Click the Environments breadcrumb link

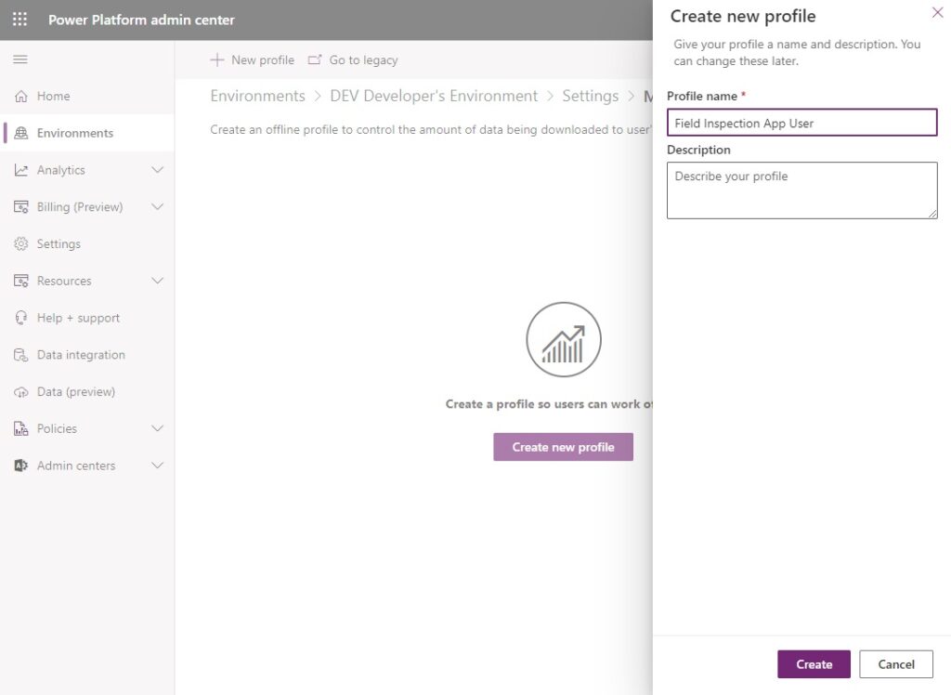tap(257, 96)
